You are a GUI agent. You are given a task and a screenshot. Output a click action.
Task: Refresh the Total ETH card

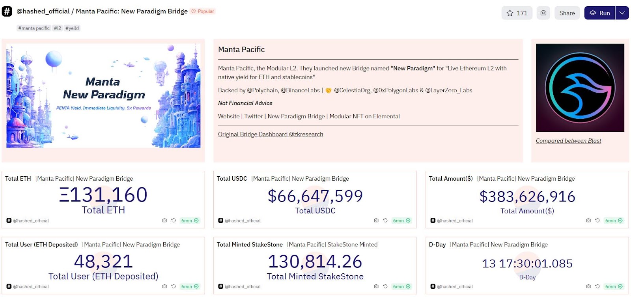[x=174, y=220]
